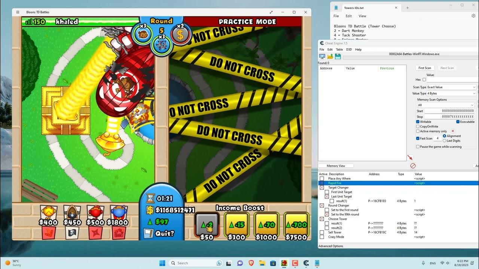The height and width of the screenshot is (269, 479).
Task: Enable the CopyOnWrite checkbox
Action: tap(418, 127)
